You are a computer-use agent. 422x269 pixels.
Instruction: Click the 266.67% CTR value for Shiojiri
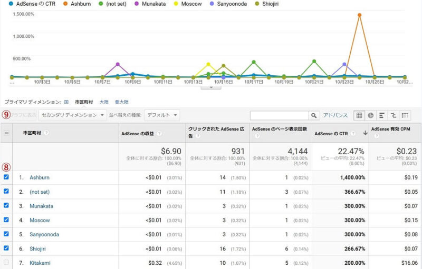(354, 248)
